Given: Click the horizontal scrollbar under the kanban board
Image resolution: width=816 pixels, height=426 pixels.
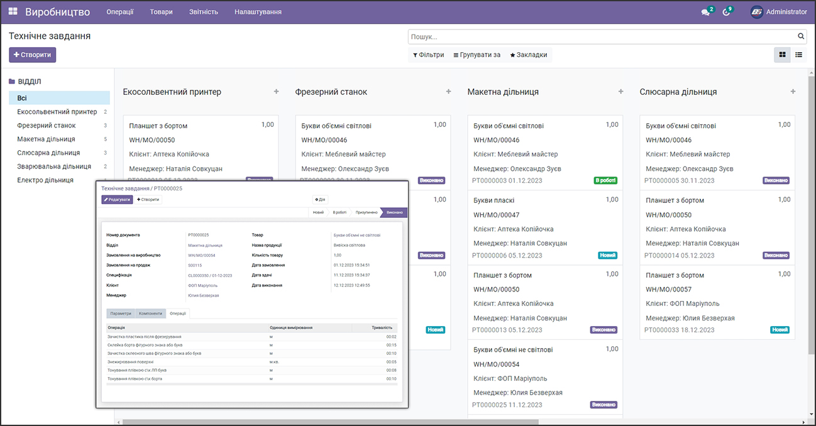Looking at the screenshot, I should tap(331, 422).
